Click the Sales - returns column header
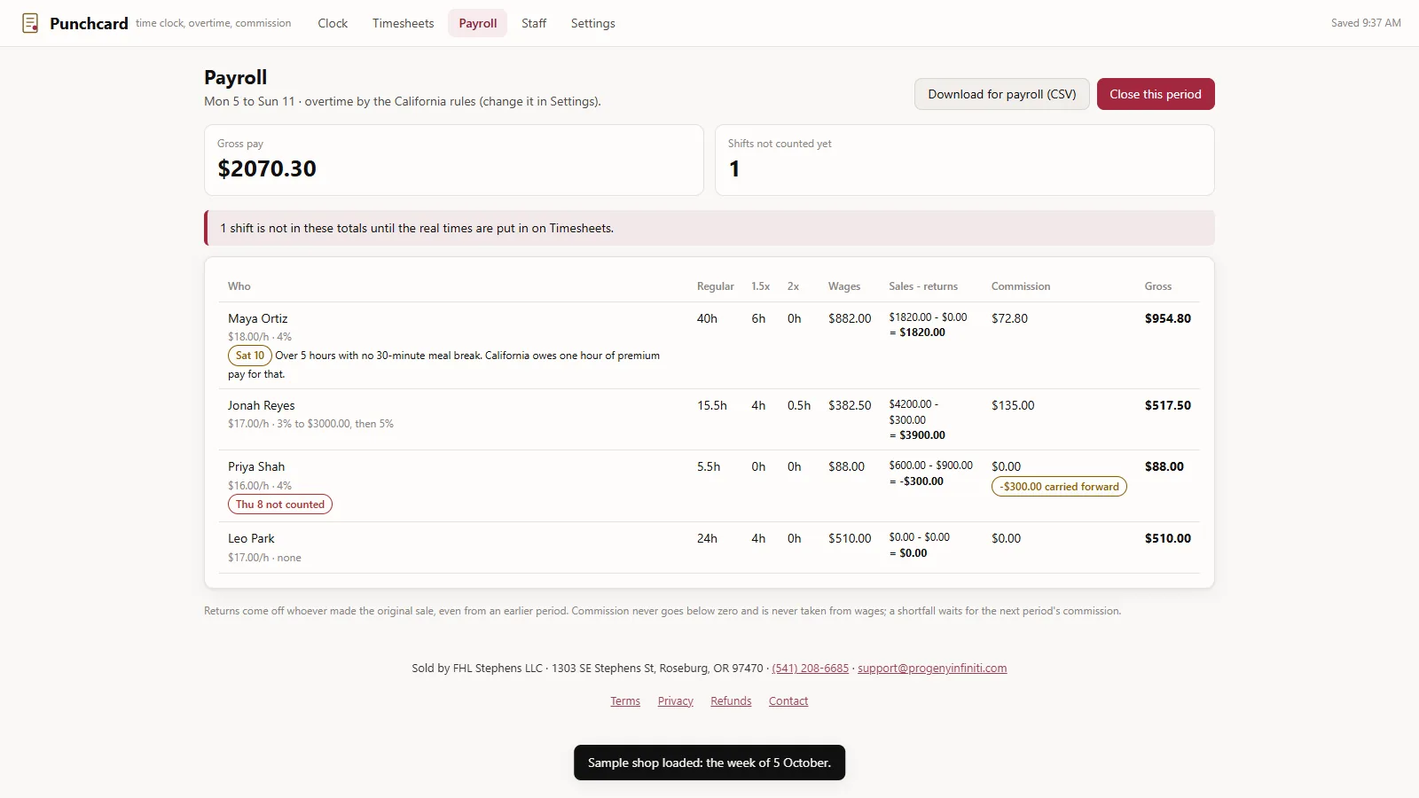The height and width of the screenshot is (798, 1419). coord(923,286)
